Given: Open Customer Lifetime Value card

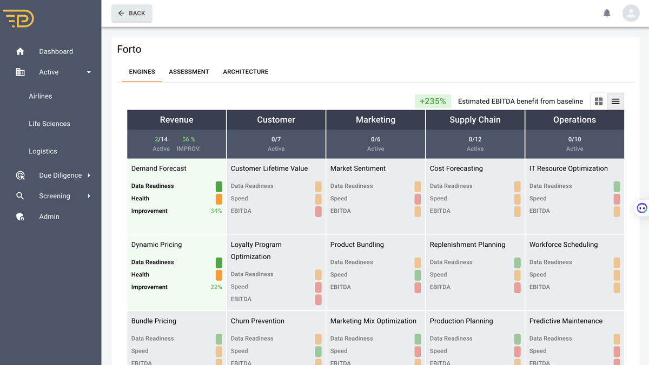Looking at the screenshot, I should pos(276,196).
